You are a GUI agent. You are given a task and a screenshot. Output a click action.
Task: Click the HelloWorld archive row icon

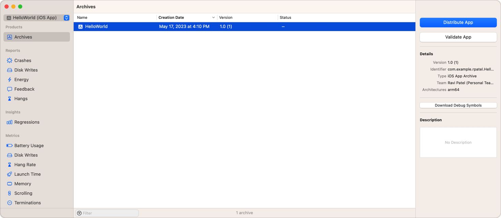(80, 27)
